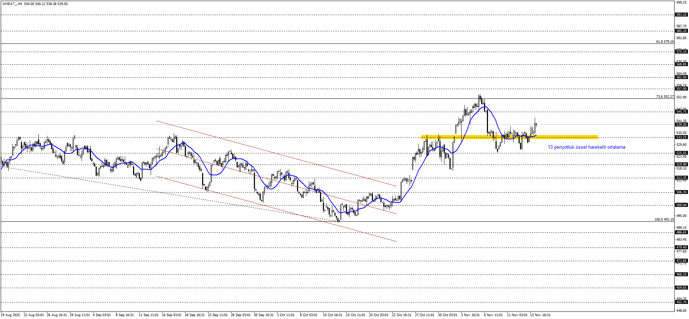Click the 486.65 price level tag
The image size is (689, 319).
pos(681,232)
